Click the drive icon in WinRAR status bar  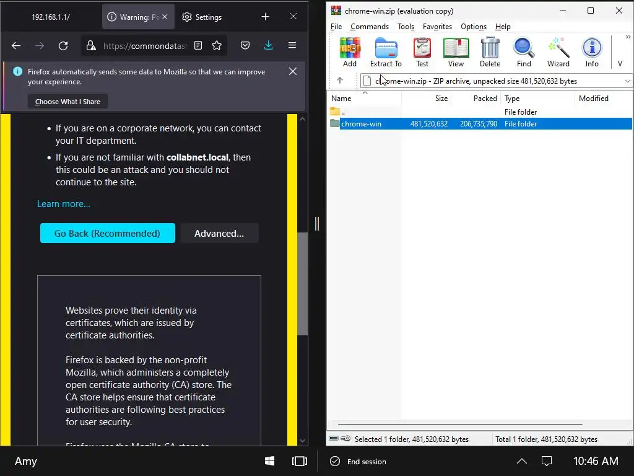[x=334, y=438]
